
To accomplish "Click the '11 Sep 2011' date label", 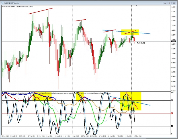I will [58, 136].
